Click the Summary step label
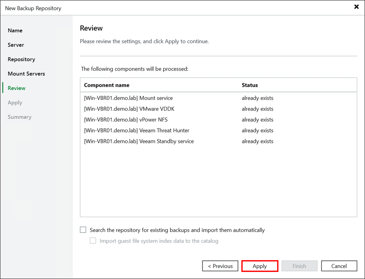This screenshot has height=279, width=365. click(x=19, y=117)
